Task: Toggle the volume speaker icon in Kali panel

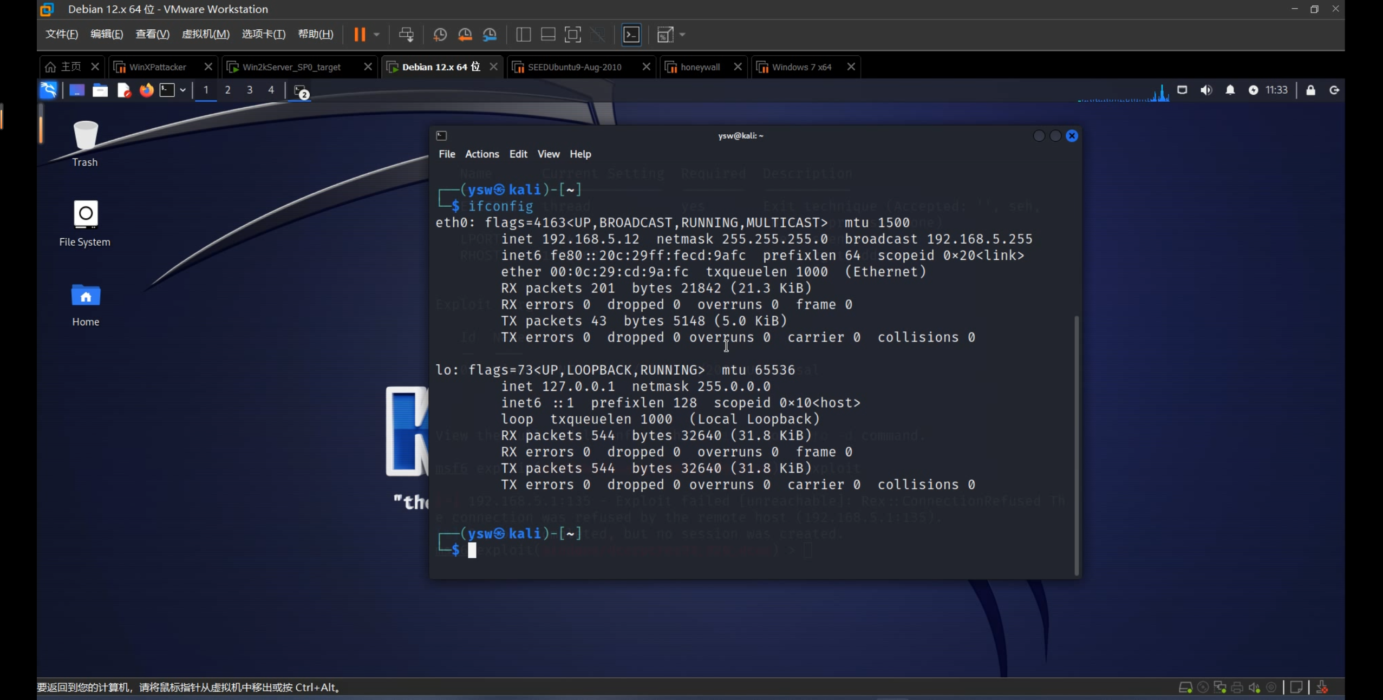Action: coord(1206,90)
